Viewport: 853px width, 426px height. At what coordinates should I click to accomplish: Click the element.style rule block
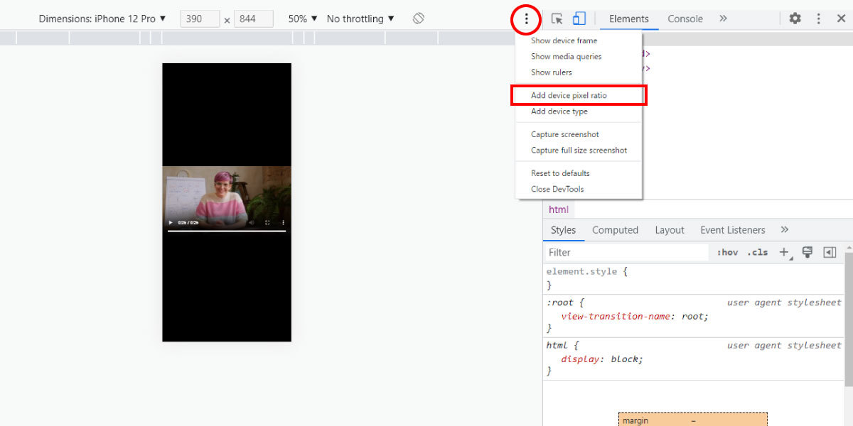click(694, 278)
